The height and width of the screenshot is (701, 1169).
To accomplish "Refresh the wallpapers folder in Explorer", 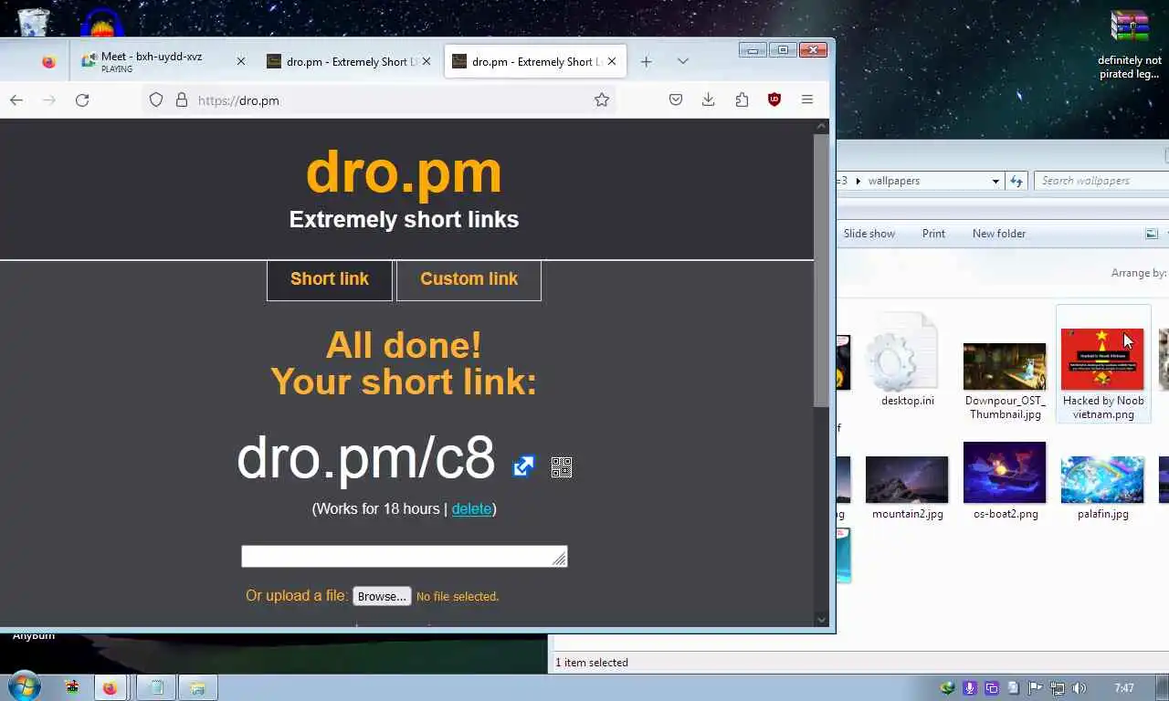I will click(1016, 181).
